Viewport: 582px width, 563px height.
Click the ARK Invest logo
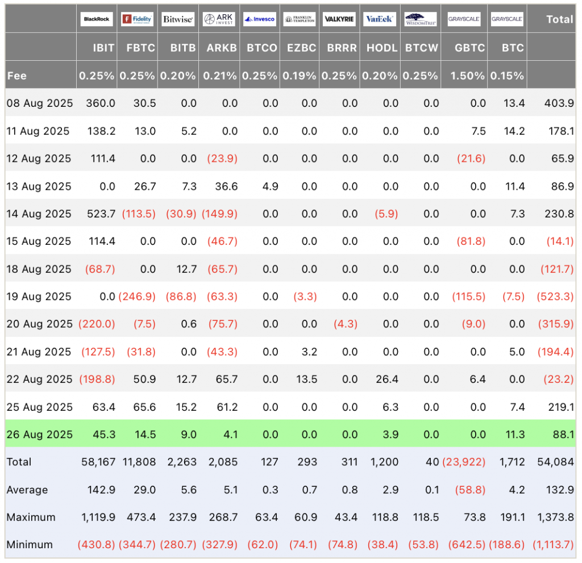219,19
